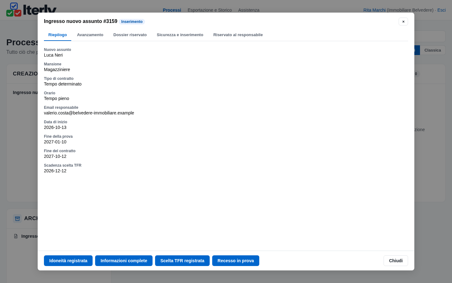
Task: Trigger Recesso in prova action
Action: point(236,261)
